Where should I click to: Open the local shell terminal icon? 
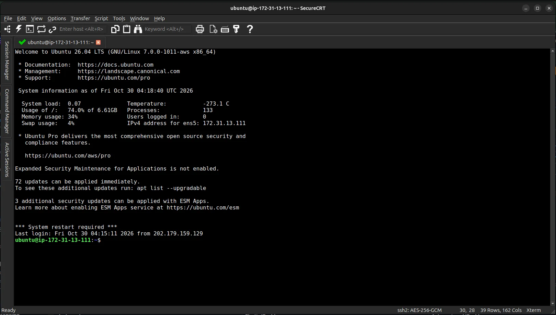[x=30, y=29]
